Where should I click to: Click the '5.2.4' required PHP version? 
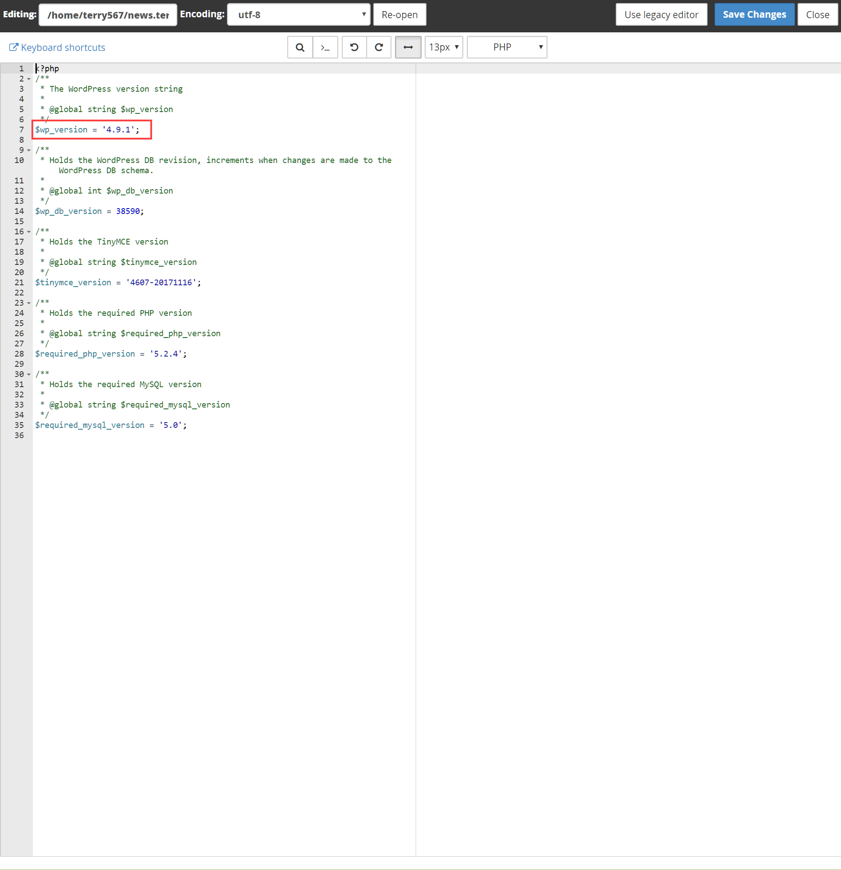(166, 354)
